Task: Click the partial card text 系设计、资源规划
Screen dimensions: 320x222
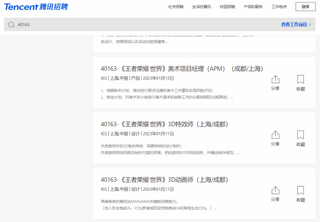Action: pos(134,42)
